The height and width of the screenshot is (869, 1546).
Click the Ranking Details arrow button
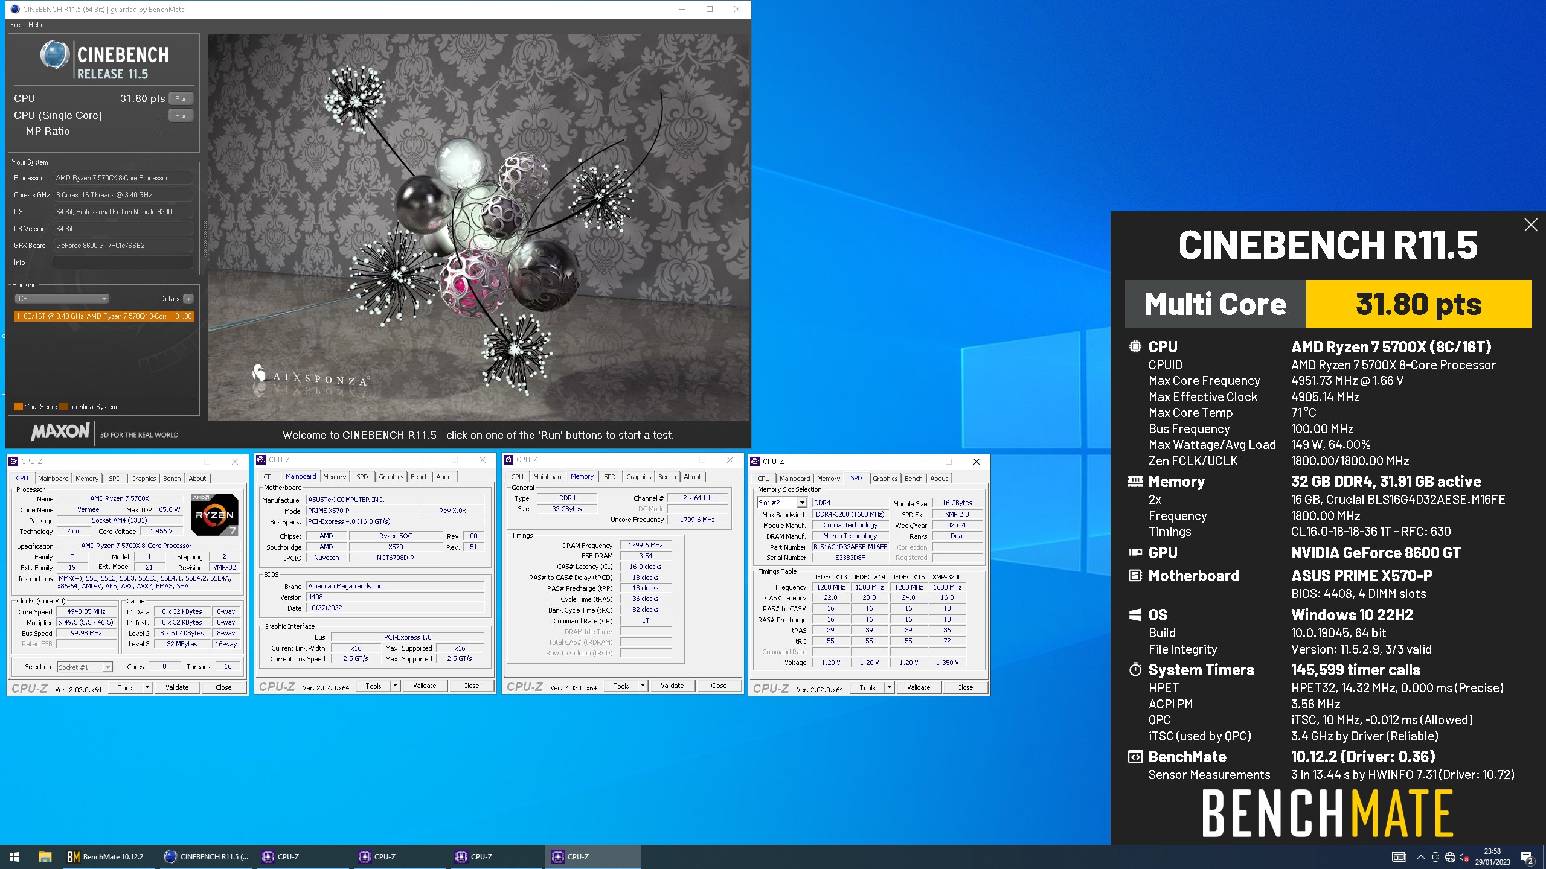click(x=188, y=299)
